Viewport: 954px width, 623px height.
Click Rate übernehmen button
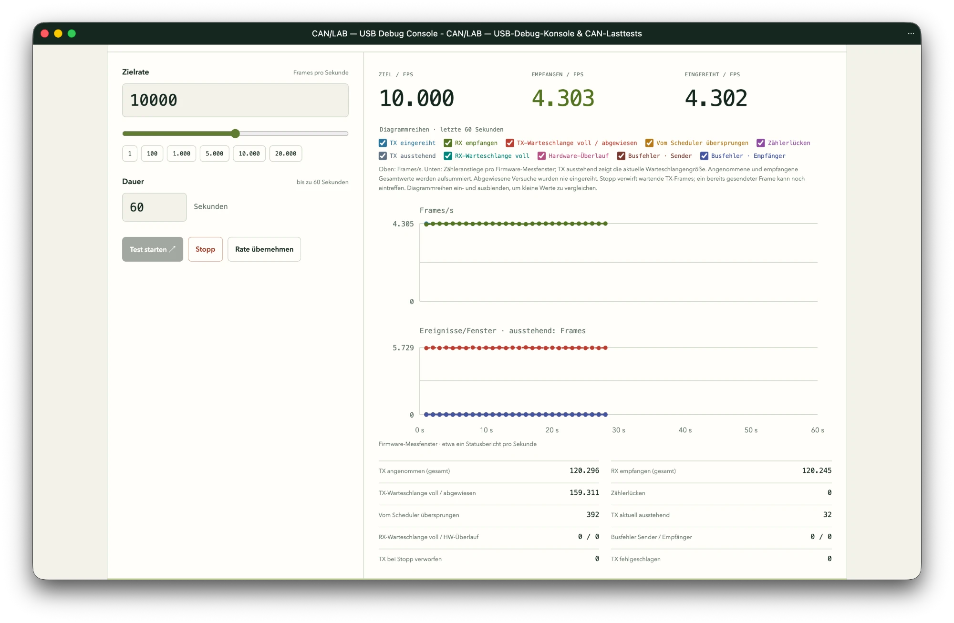click(x=264, y=249)
